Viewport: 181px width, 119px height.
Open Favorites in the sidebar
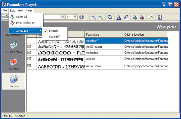13,64
